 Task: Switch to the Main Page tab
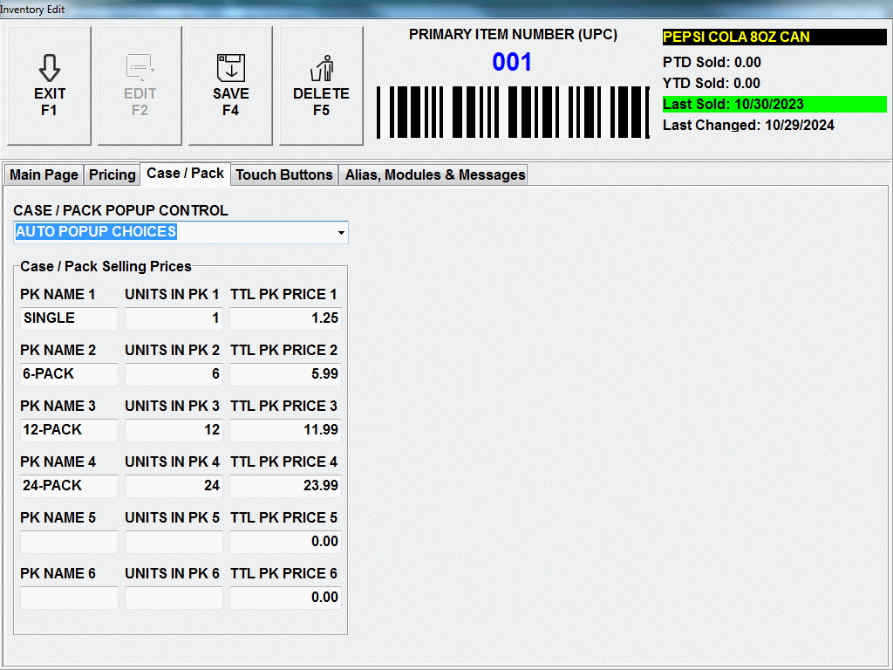(44, 174)
